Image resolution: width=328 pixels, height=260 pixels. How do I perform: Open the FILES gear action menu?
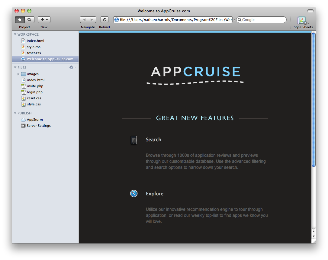72,67
